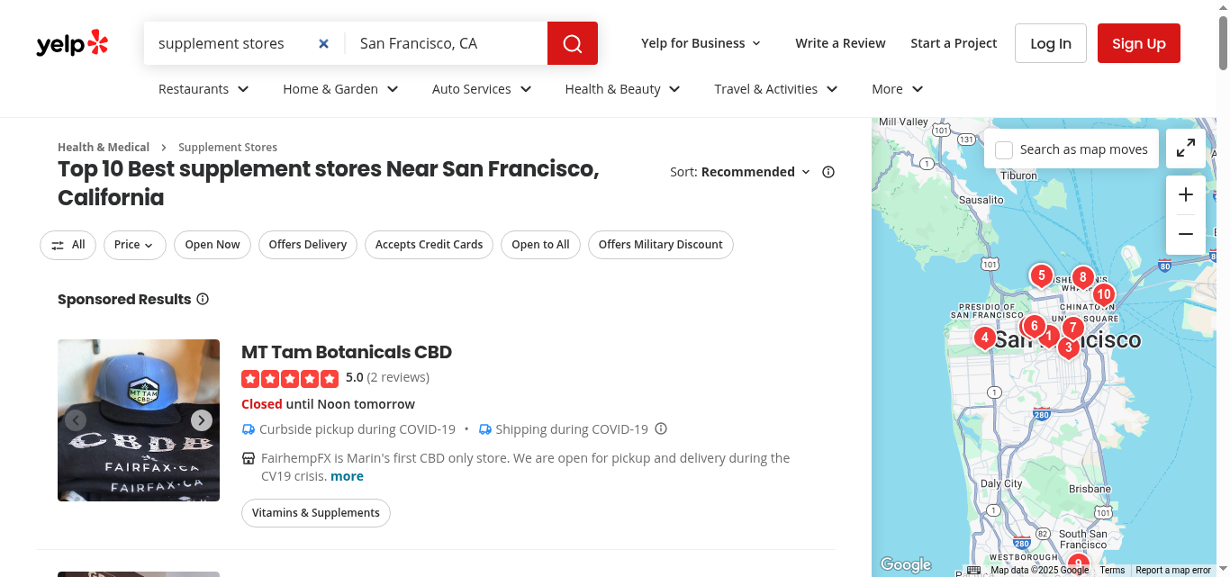Toggle the Offers Delivery filter
This screenshot has height=577, width=1230.
pyautogui.click(x=308, y=245)
